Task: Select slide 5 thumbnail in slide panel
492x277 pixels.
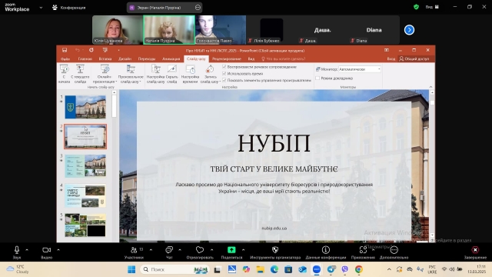Action: tap(85, 225)
